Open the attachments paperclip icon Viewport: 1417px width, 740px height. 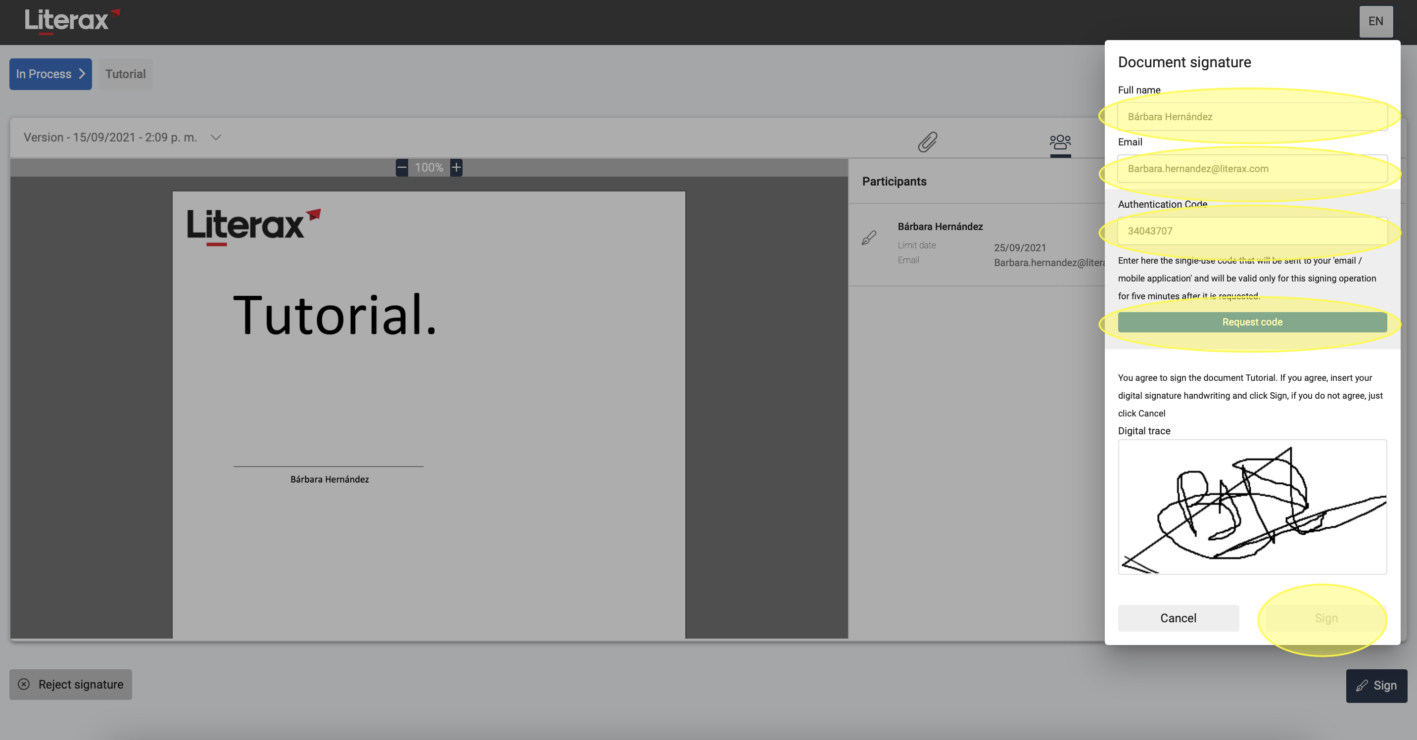pos(927,142)
